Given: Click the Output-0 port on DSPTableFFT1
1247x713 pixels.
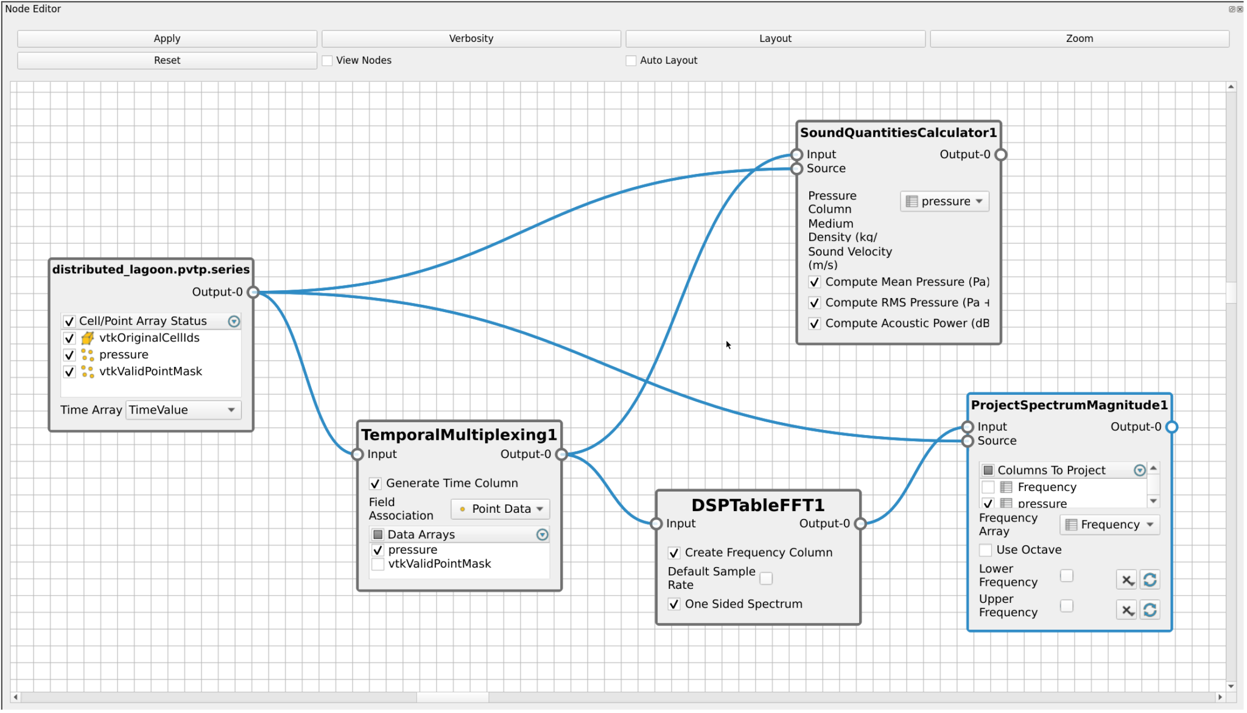Looking at the screenshot, I should 860,523.
